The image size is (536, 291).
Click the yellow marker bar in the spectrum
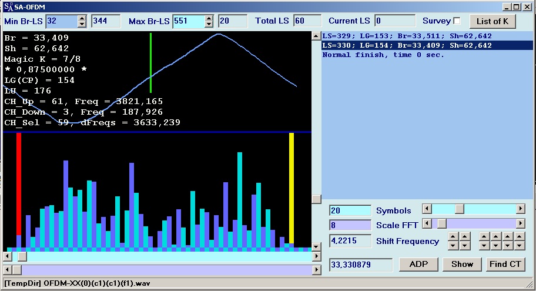[x=292, y=188]
